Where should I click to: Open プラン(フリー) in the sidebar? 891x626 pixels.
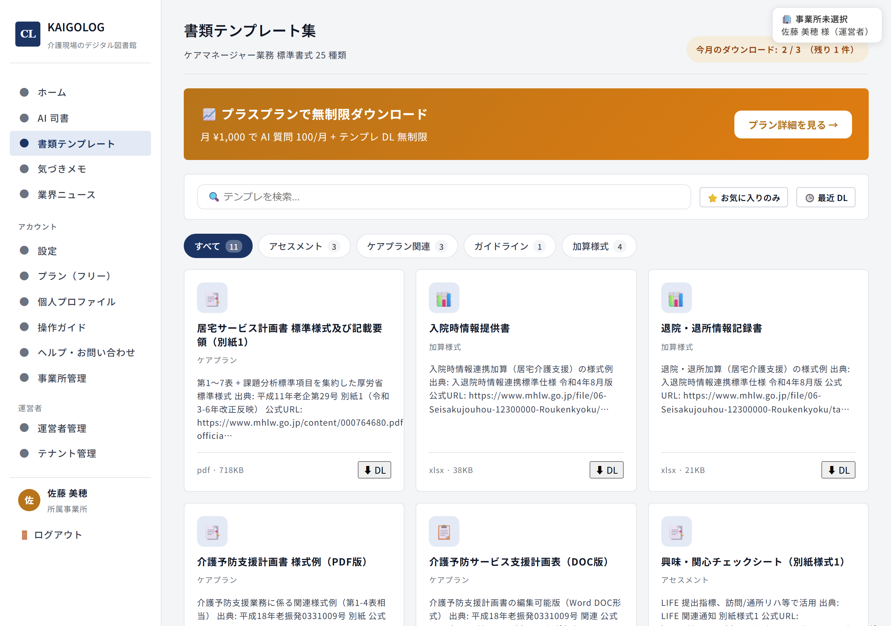[80, 276]
